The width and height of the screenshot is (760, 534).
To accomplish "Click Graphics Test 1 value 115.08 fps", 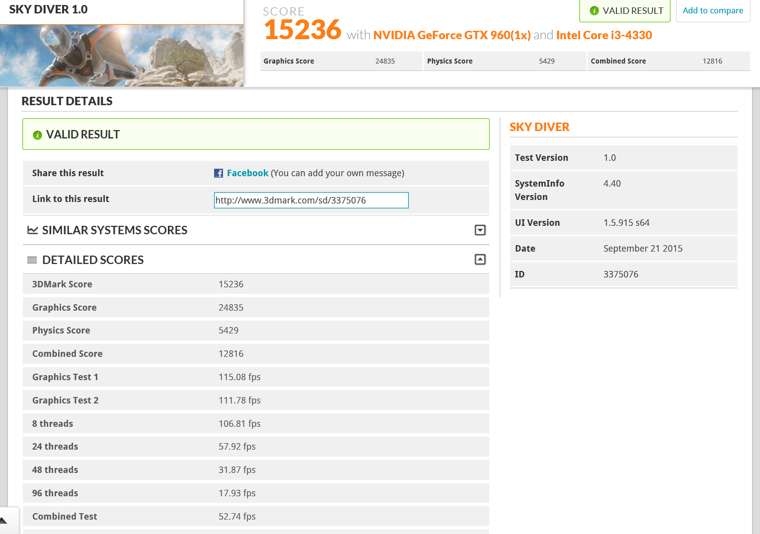I will 239,377.
